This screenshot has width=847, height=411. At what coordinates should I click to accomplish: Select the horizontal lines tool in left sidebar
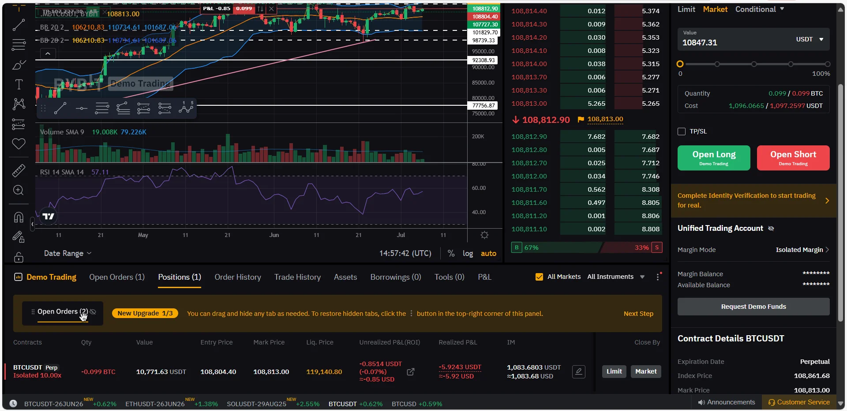coord(19,44)
